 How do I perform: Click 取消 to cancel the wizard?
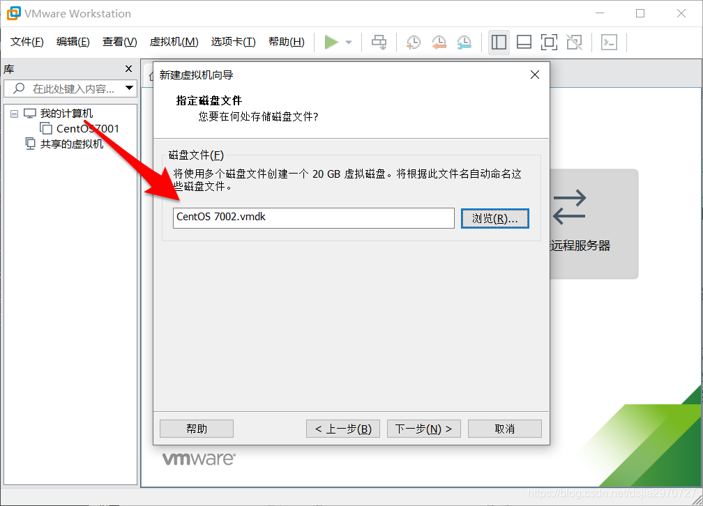click(x=505, y=429)
